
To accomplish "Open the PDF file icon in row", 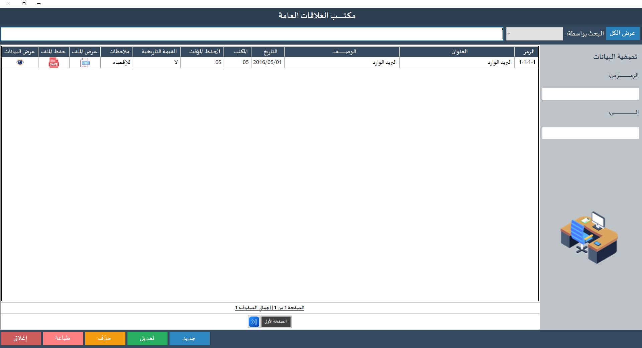I will 85,63.
